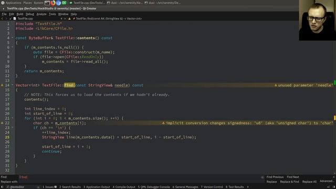This screenshot has width=336, height=189.
Task: Switch to the TextFile.cpp taskbar window
Action: (x=87, y=3)
